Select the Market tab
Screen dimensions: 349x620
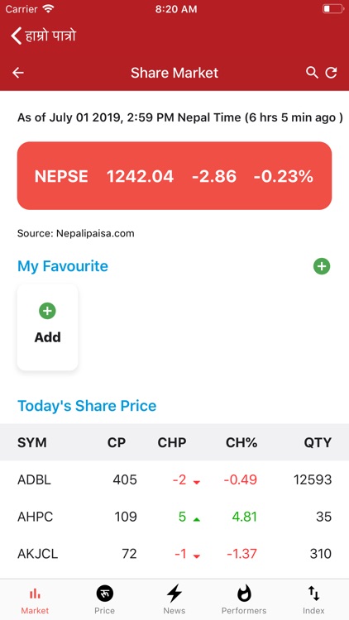35,599
